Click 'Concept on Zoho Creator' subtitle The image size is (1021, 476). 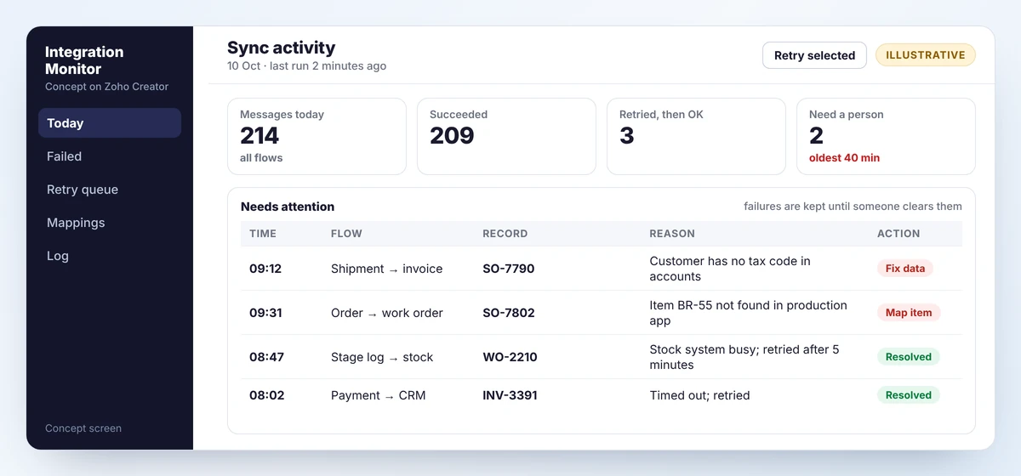pyautogui.click(x=107, y=87)
